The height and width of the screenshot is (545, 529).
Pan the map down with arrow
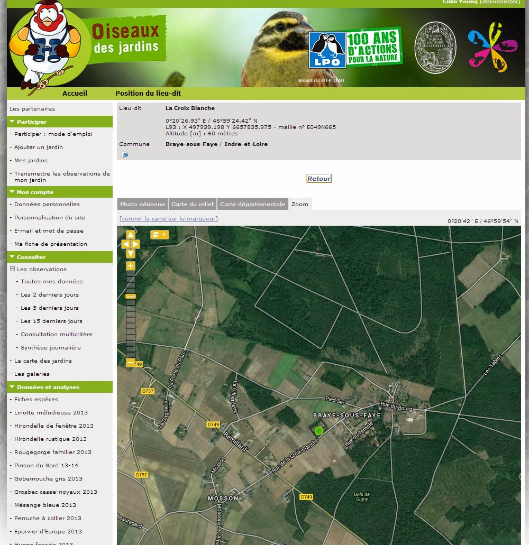tap(131, 254)
